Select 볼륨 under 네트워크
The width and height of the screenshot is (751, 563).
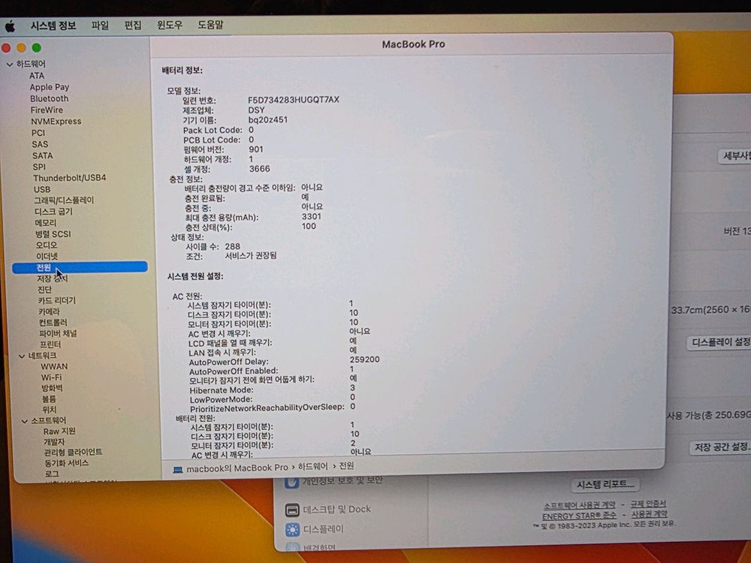pos(49,399)
